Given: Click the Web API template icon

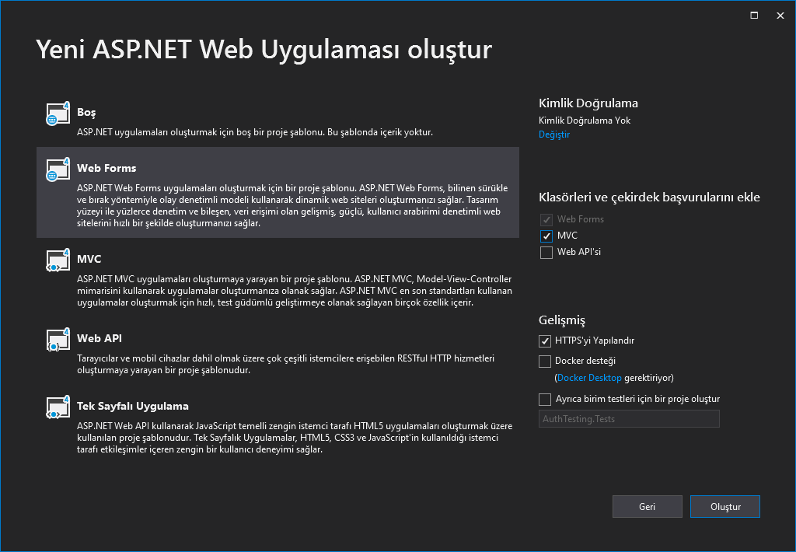Looking at the screenshot, I should [58, 340].
